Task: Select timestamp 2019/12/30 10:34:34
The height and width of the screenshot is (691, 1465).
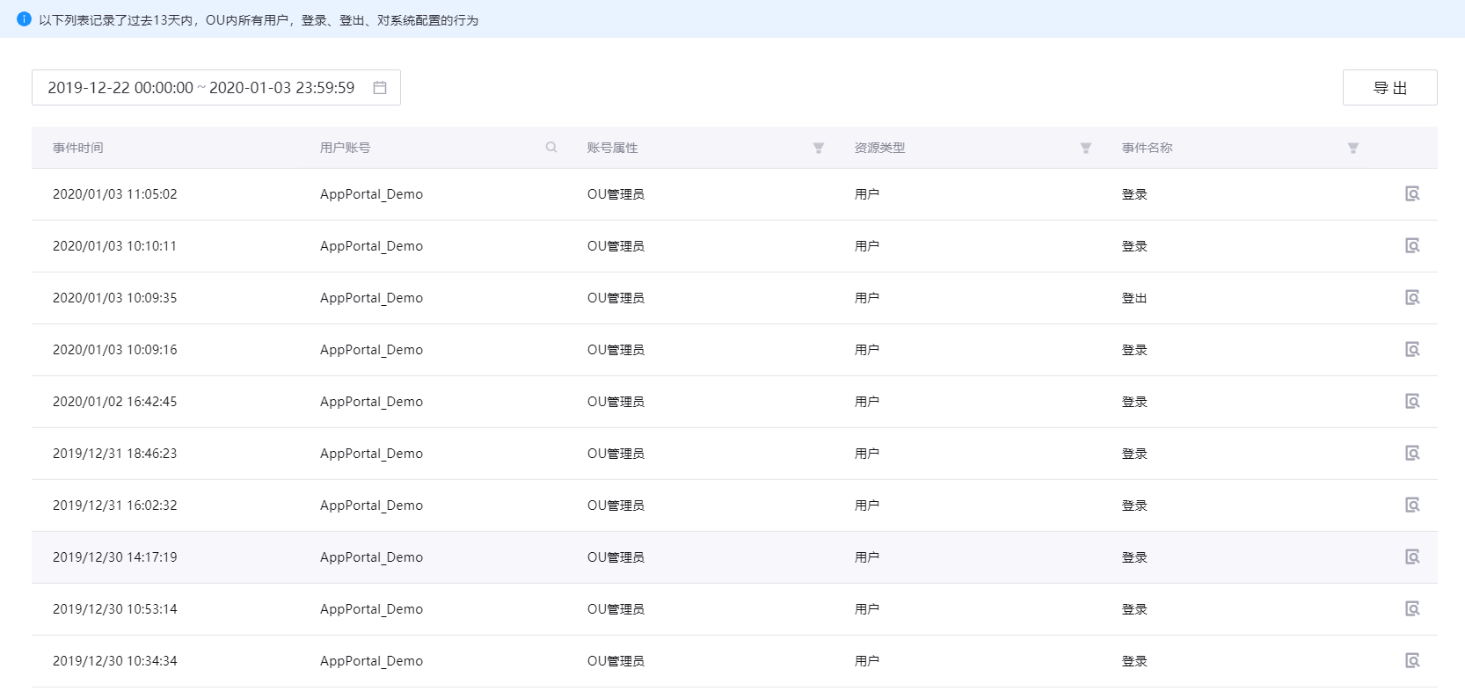Action: [x=115, y=661]
